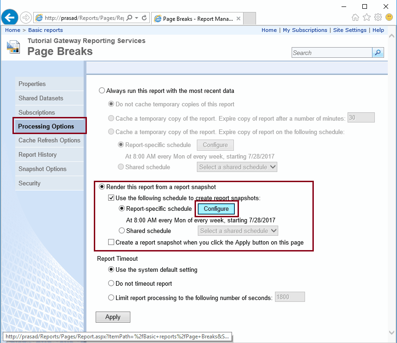Click the Configure button for the snapshot schedule
This screenshot has width=397, height=343.
tap(216, 208)
